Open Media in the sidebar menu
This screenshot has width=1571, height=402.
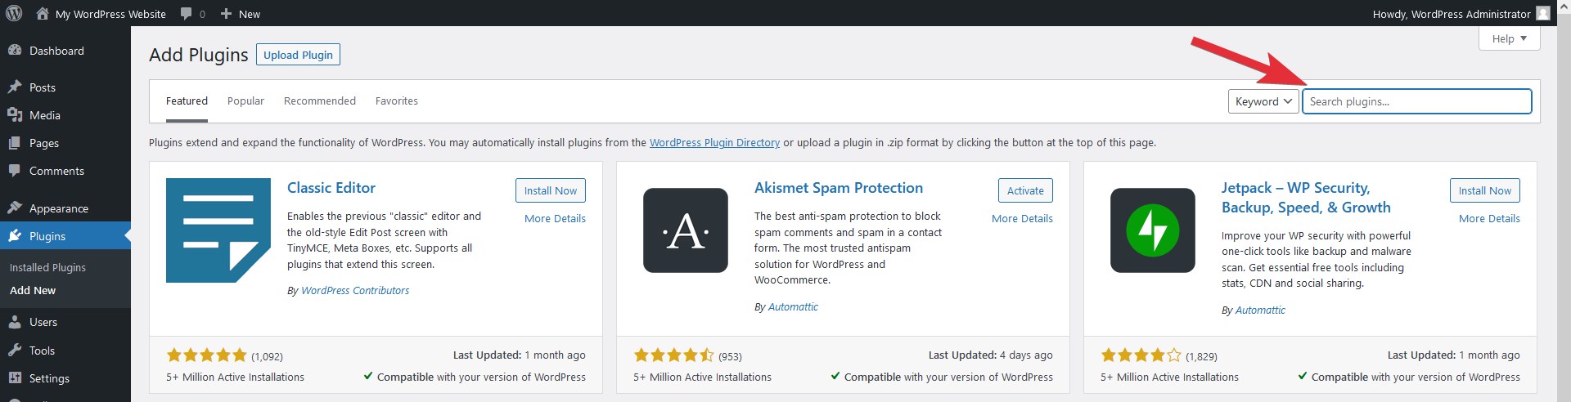pyautogui.click(x=65, y=115)
